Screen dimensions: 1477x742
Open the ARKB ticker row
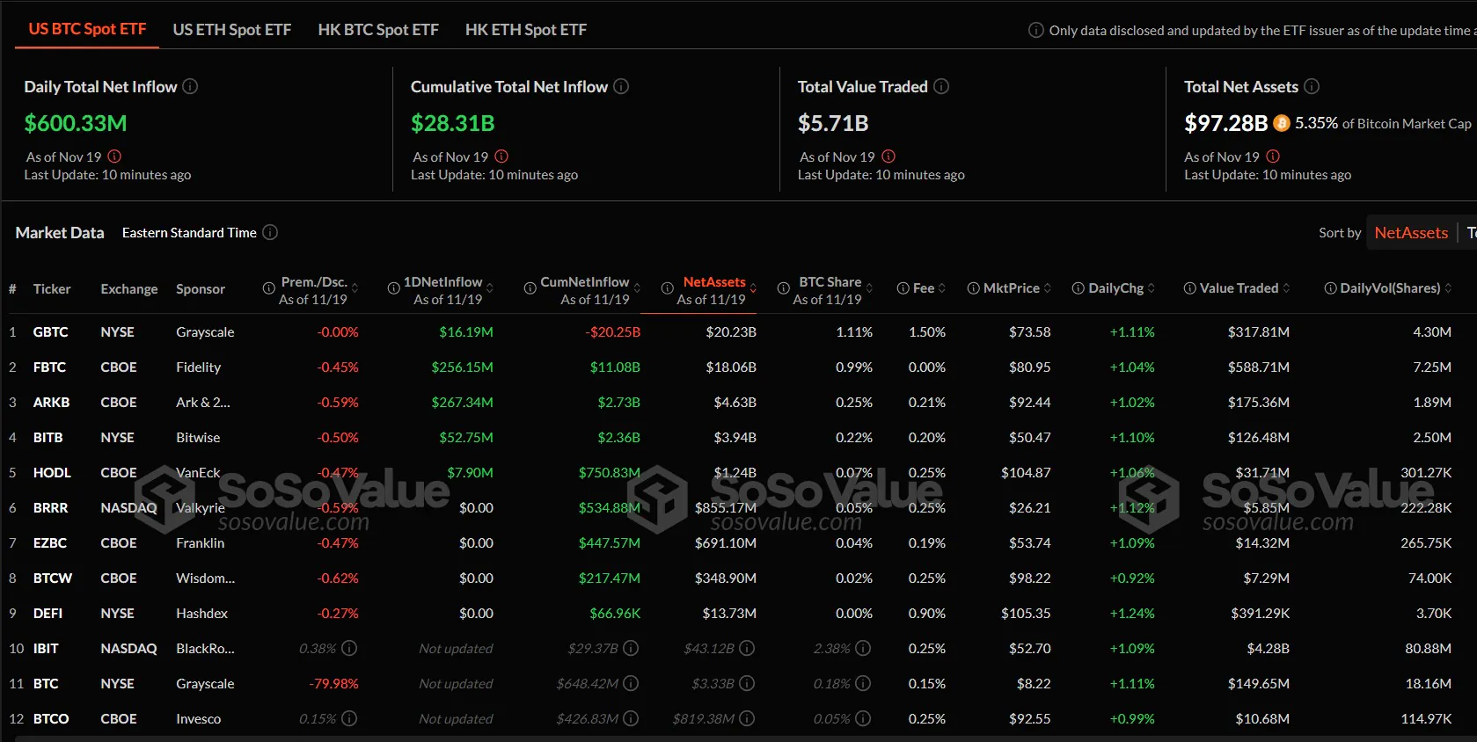pos(51,403)
